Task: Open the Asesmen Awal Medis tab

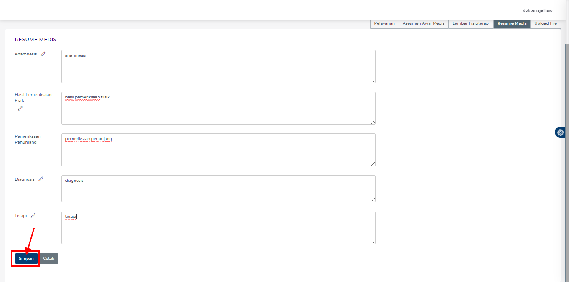Action: (424, 23)
